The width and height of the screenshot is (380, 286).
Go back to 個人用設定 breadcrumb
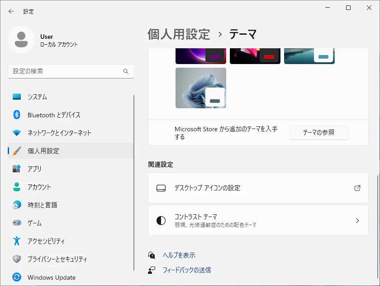pos(179,34)
